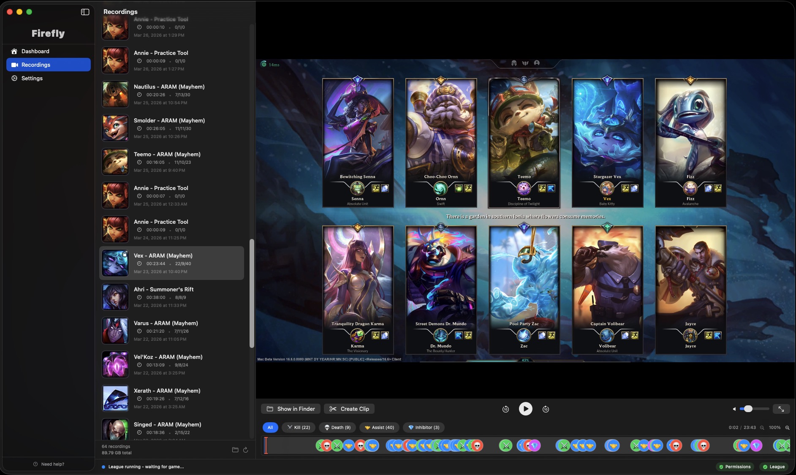Open the Settings section
The height and width of the screenshot is (475, 796).
tap(49, 78)
